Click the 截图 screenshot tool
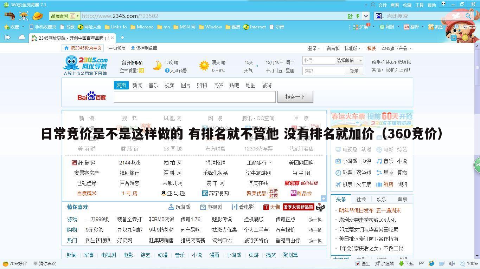Viewport: 480px width, 269px height. 436,27
